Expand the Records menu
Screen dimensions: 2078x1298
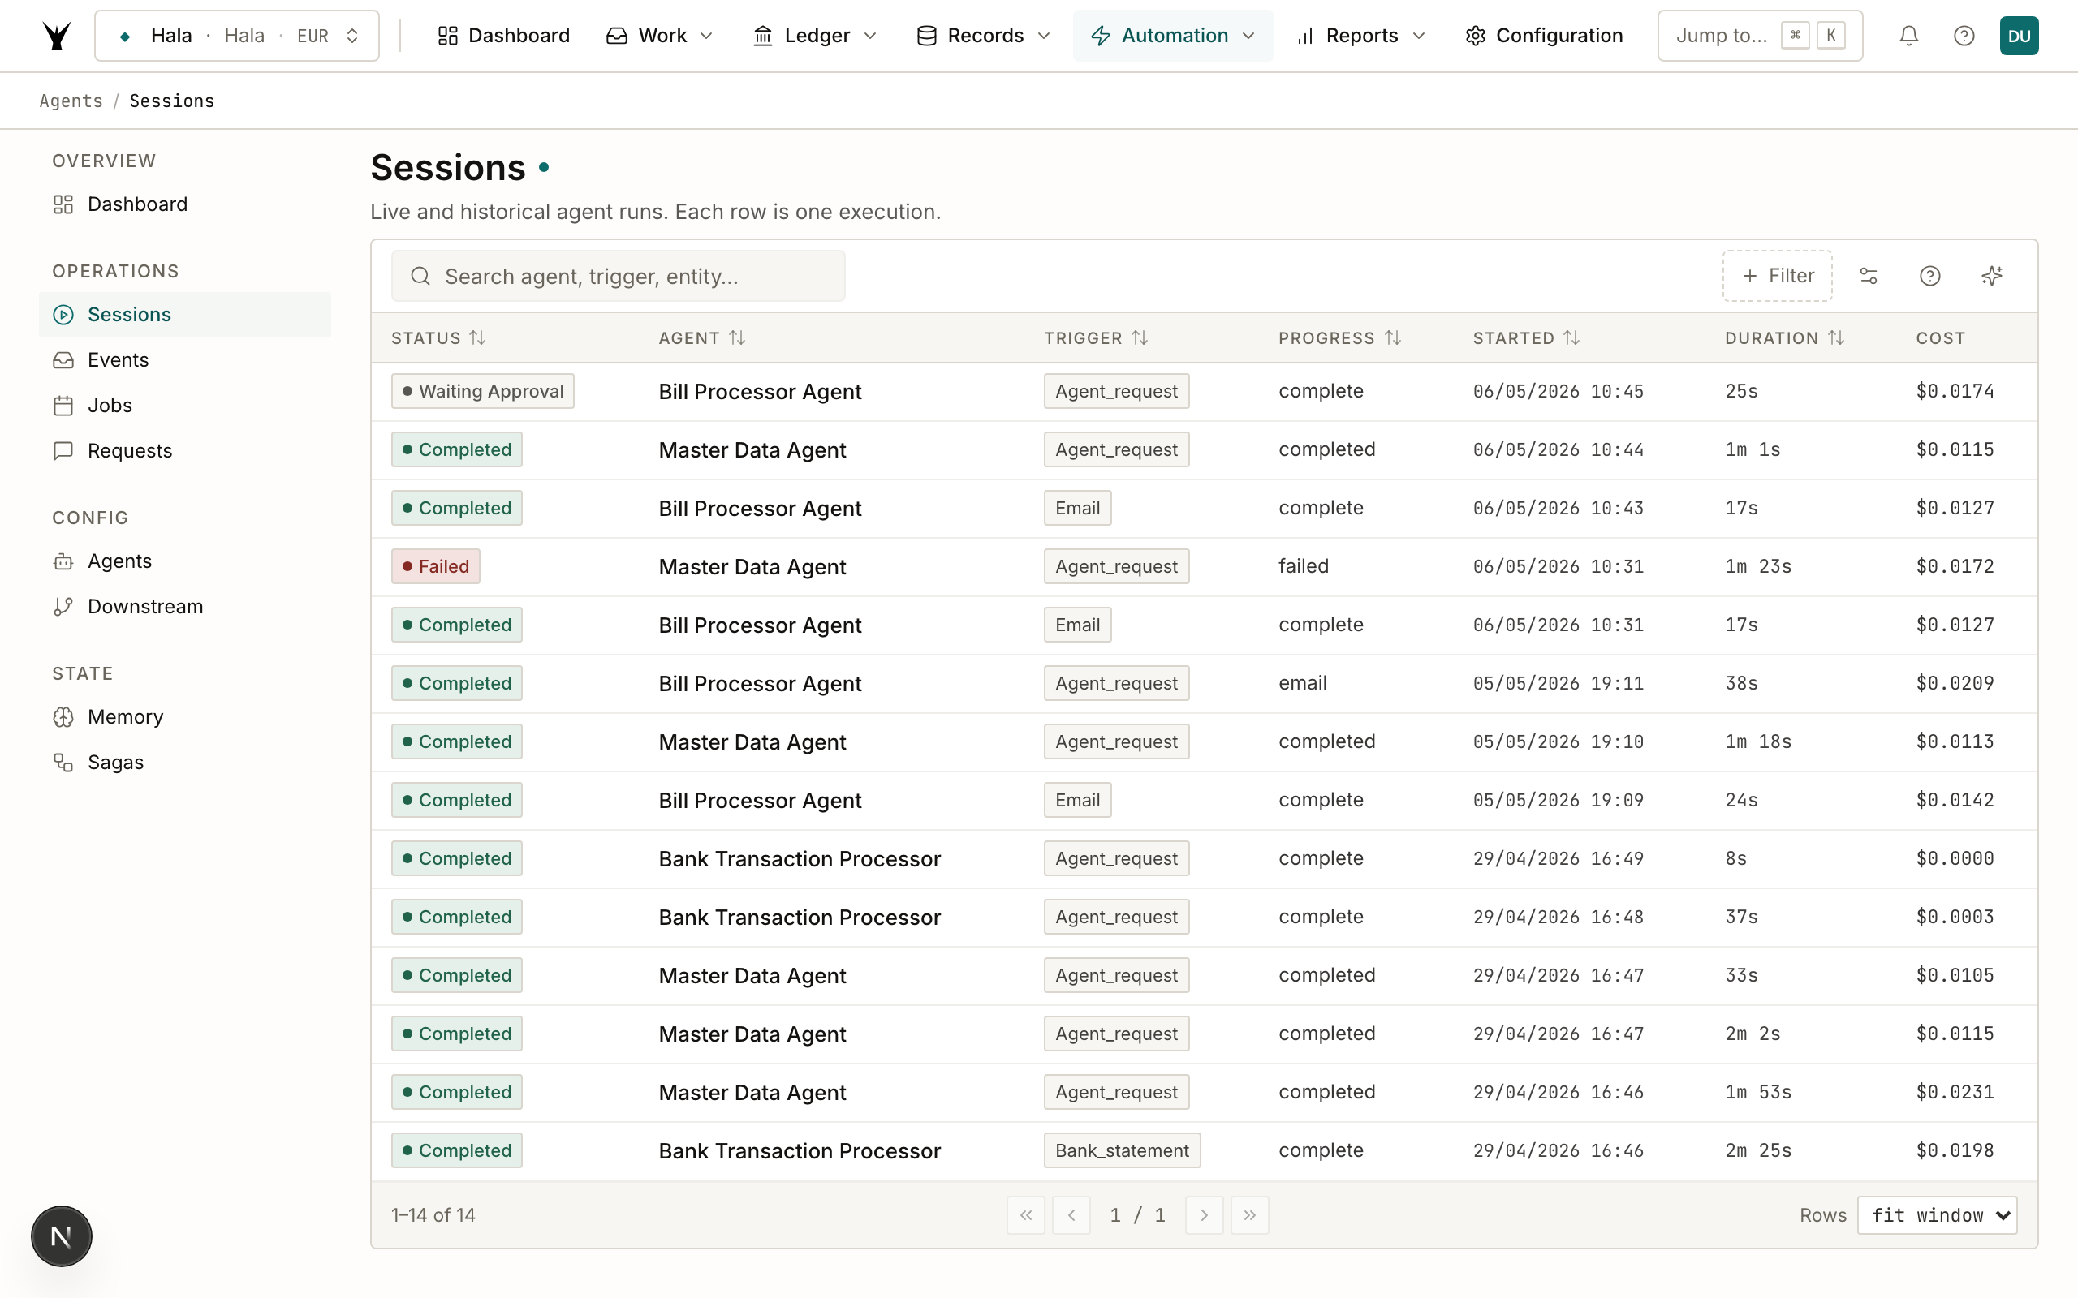984,35
